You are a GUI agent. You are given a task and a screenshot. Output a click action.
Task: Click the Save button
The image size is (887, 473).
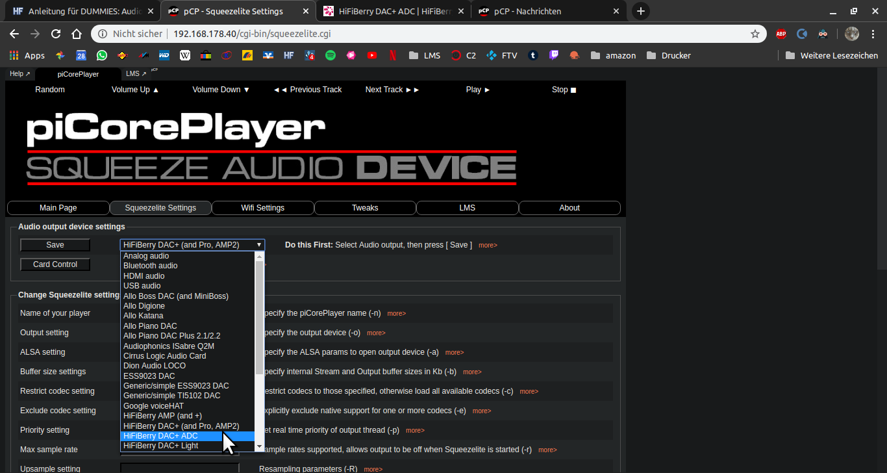point(55,245)
